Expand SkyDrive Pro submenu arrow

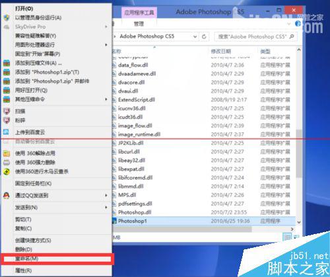pyautogui.click(x=106, y=27)
